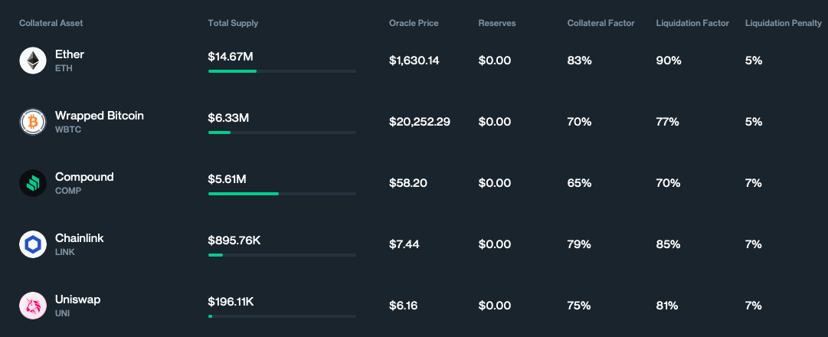Click the 90% liquidation factor
This screenshot has height=337, width=828.
[669, 61]
